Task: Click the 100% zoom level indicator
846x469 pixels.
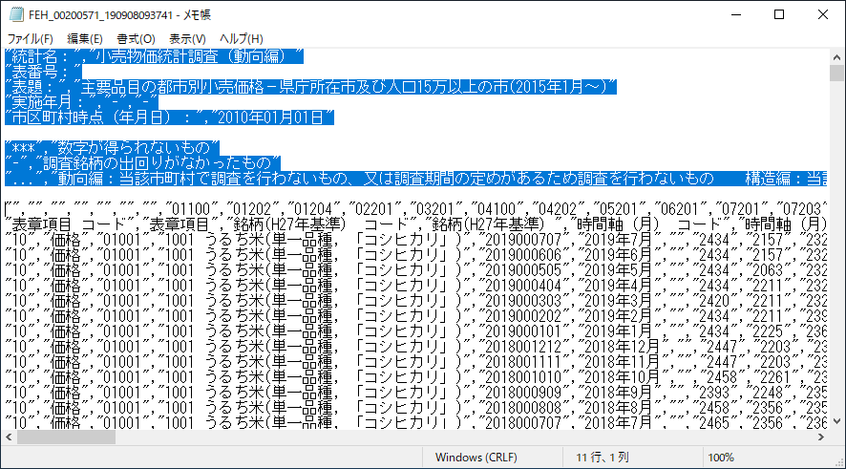Action: tap(722, 458)
